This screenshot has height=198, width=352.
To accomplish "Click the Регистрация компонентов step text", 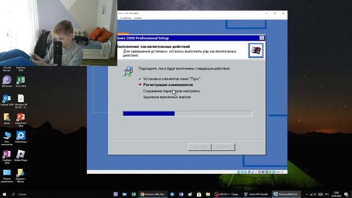I will click(168, 85).
